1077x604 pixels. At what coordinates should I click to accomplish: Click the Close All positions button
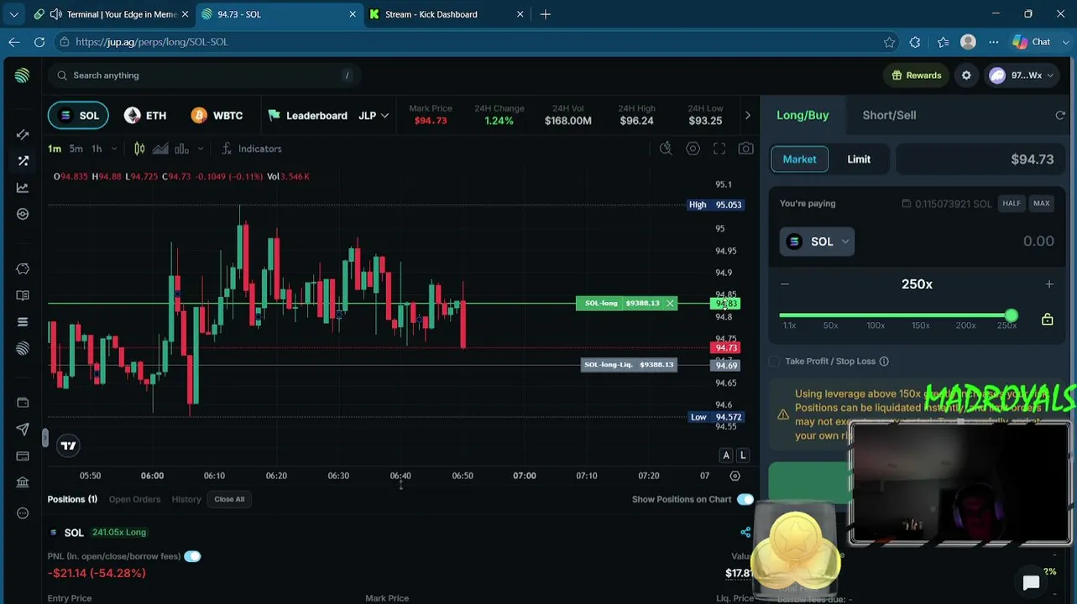point(229,499)
